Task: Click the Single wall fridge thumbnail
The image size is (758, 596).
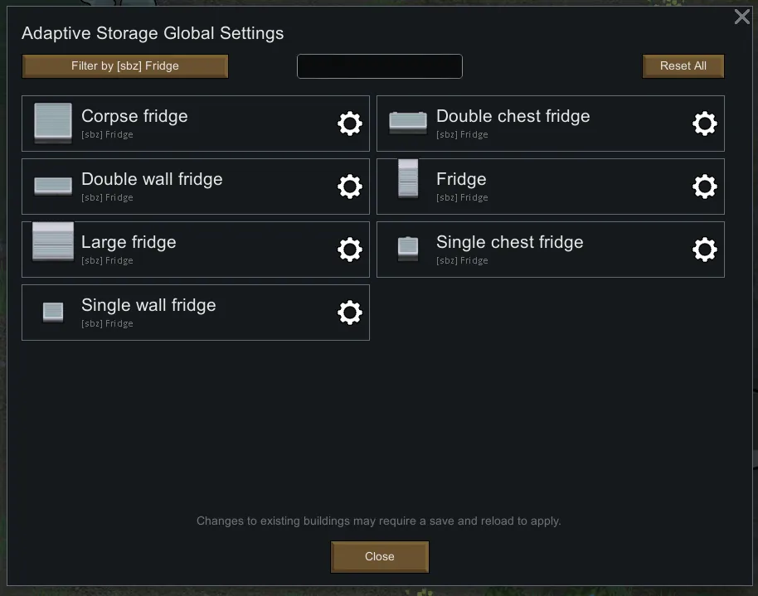Action: [53, 313]
